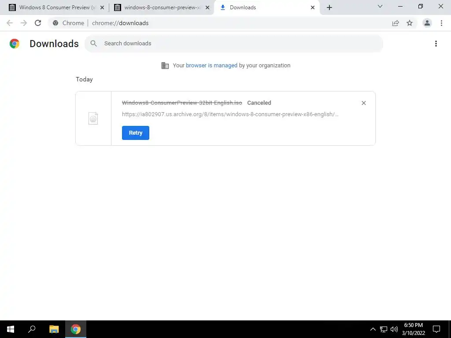The width and height of the screenshot is (451, 338).
Task: Open the archive.org download source URL
Action: point(230,114)
